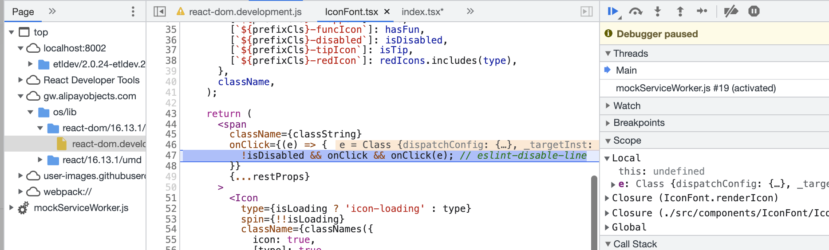This screenshot has height=250, width=829.
Task: Collapse the os/lib folder
Action: (x=30, y=112)
